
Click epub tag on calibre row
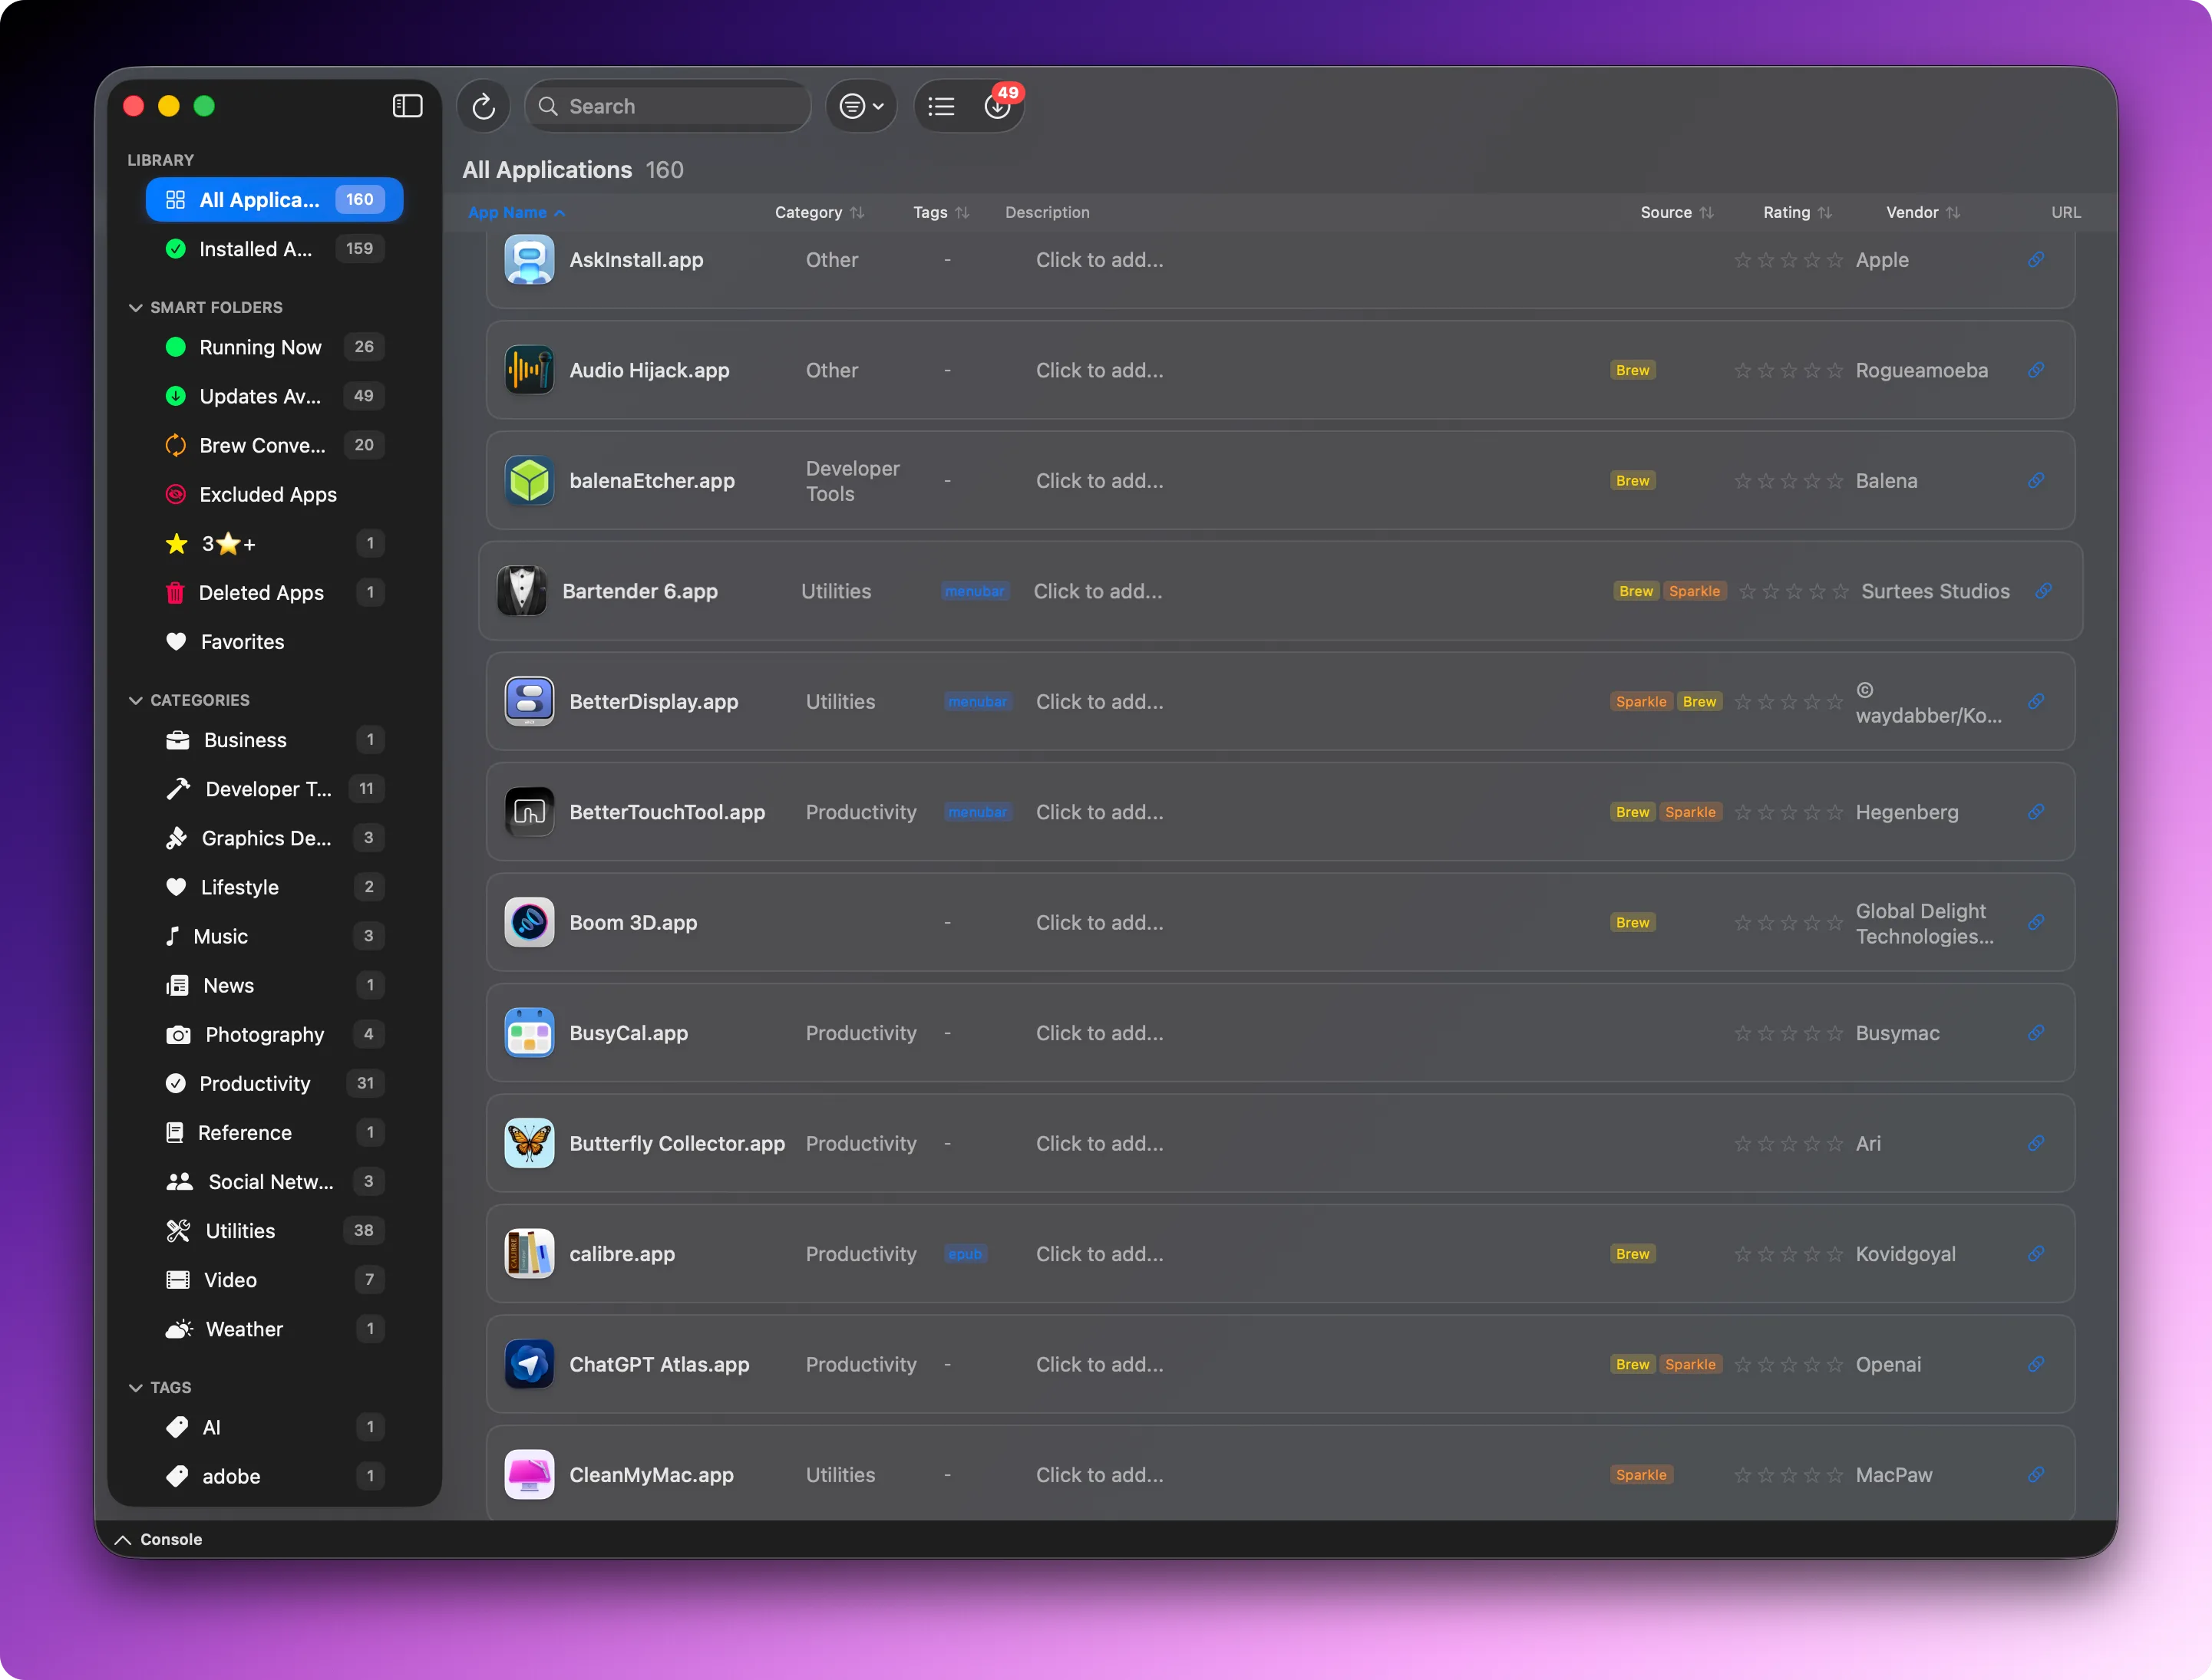point(966,1254)
